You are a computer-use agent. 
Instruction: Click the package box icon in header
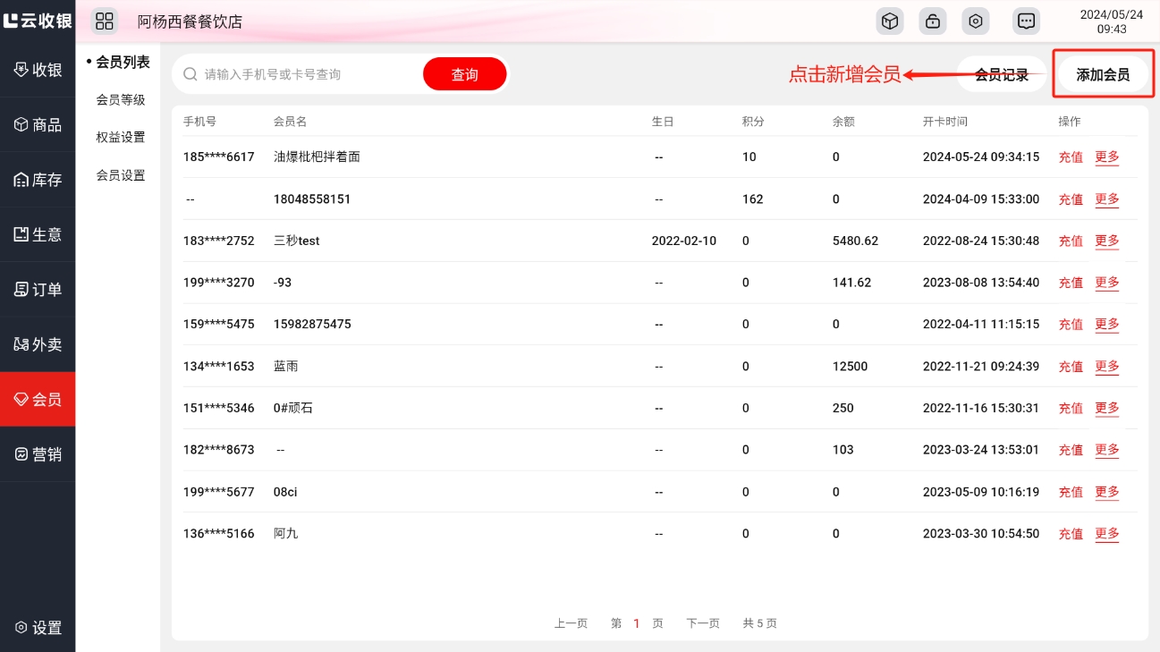click(889, 21)
